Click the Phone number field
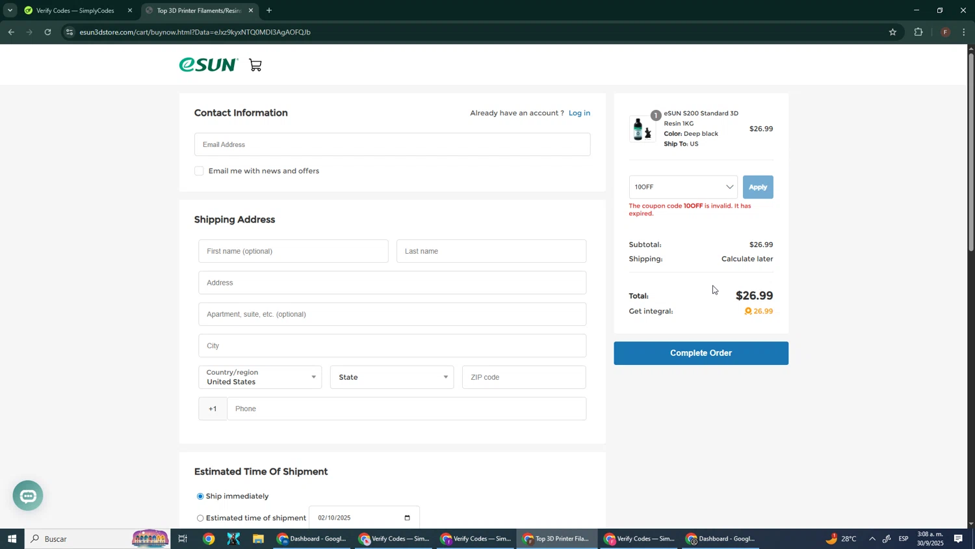This screenshot has width=975, height=549. pos(406,408)
